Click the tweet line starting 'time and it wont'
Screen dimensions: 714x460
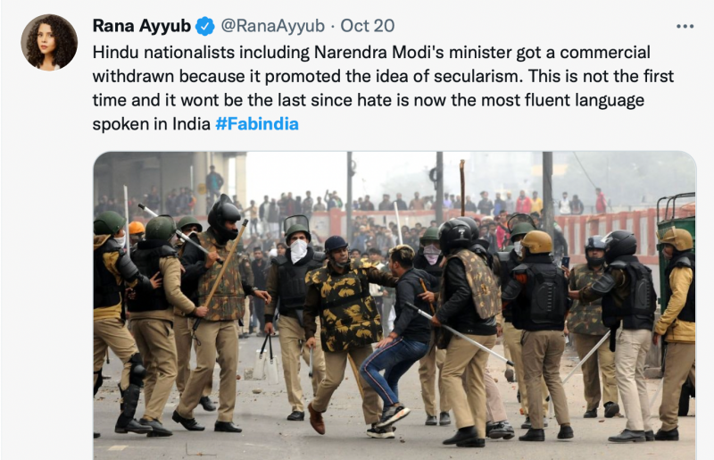click(369, 100)
